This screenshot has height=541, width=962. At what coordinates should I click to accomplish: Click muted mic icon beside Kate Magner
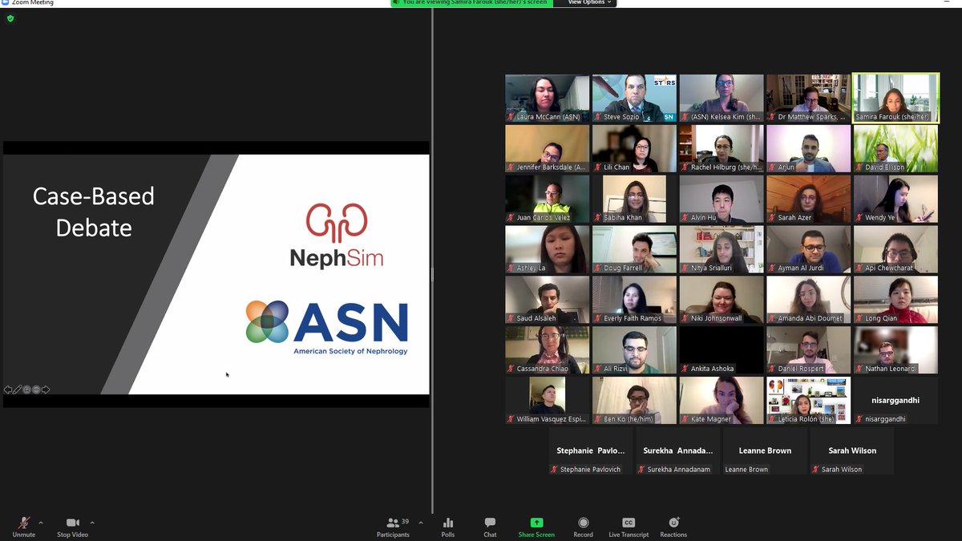pyautogui.click(x=685, y=419)
